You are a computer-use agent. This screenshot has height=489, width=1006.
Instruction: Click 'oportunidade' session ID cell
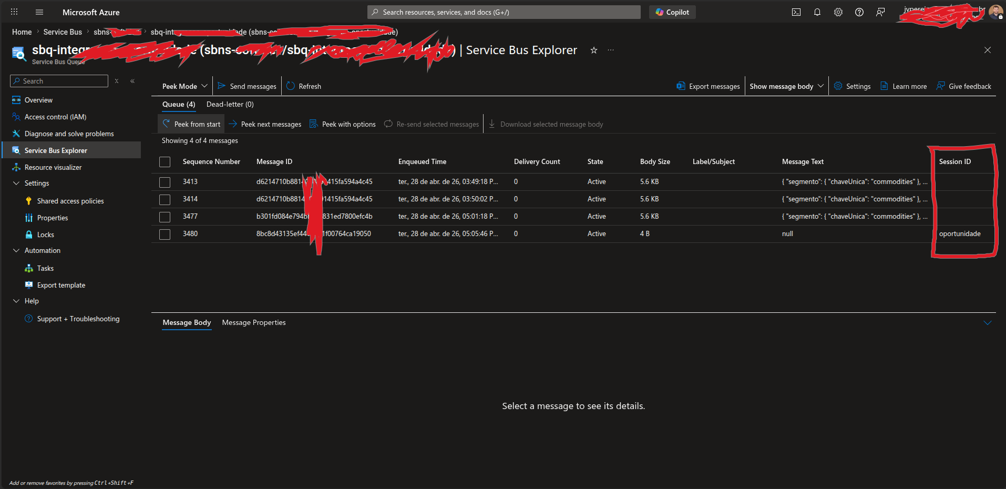(960, 234)
